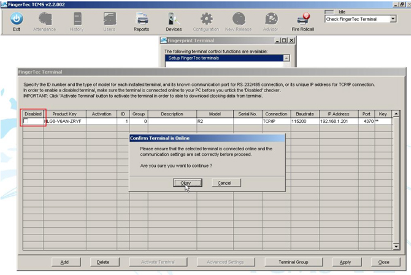
Task: Click the Activation column header
Action: (x=101, y=114)
